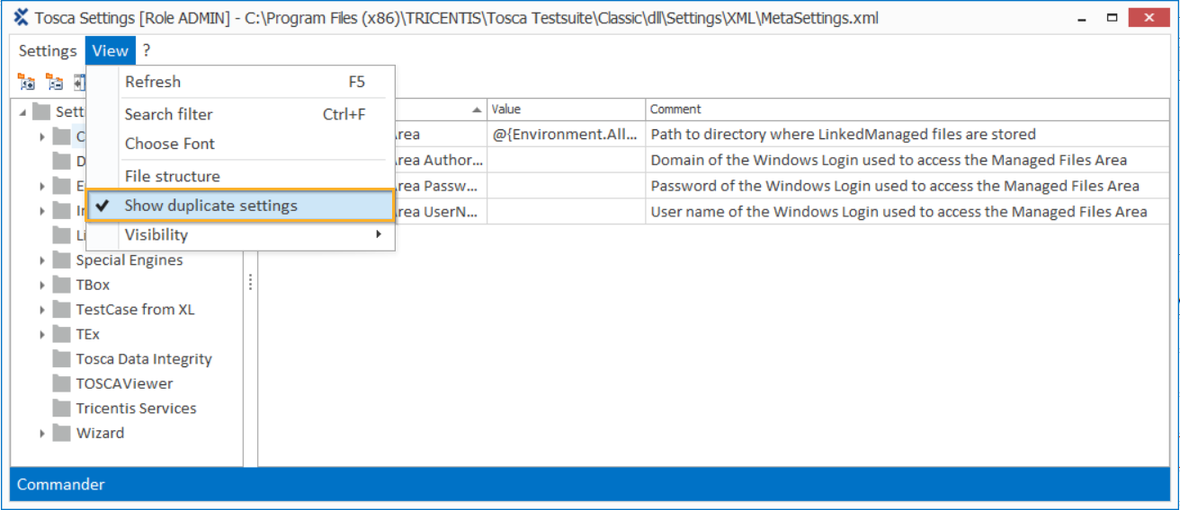Select the Tosca Data Integrity folder icon
1180x510 pixels.
(x=61, y=359)
